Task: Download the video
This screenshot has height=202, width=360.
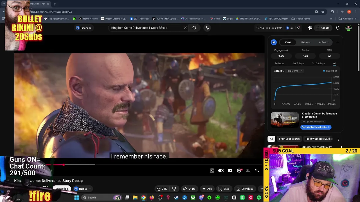Action: 245,189
